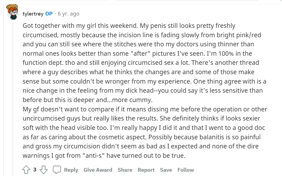Select Give Award under the comment

pyautogui.click(x=98, y=170)
